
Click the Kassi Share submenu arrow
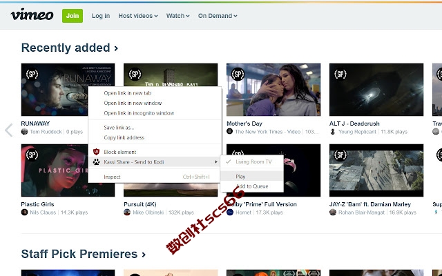click(x=216, y=162)
